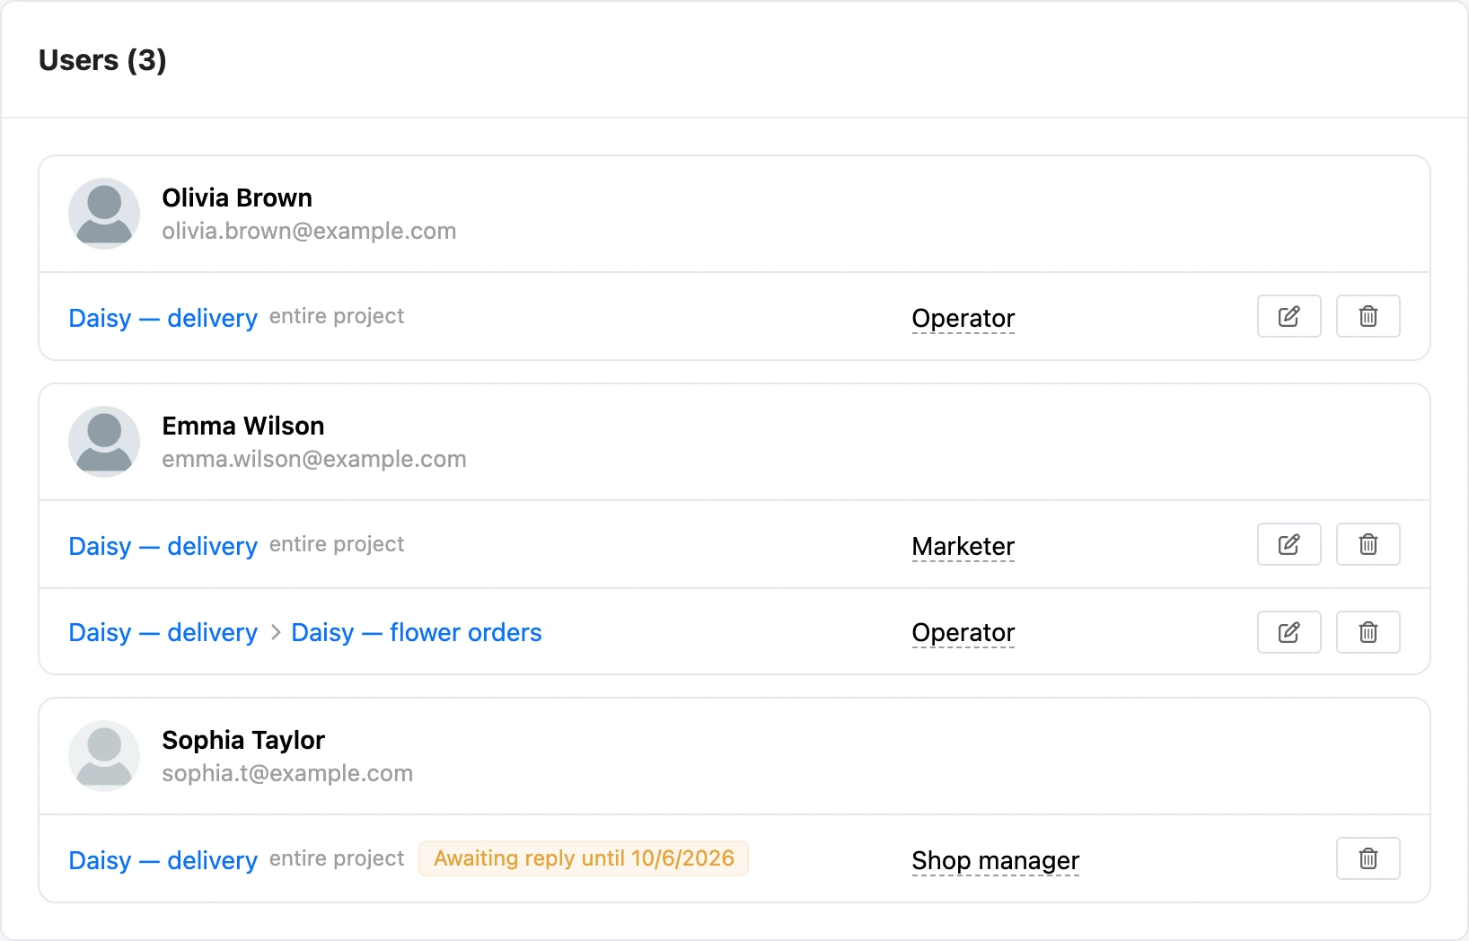The image size is (1469, 941).
Task: Click olivia.brown@example.com email
Action: tap(309, 231)
